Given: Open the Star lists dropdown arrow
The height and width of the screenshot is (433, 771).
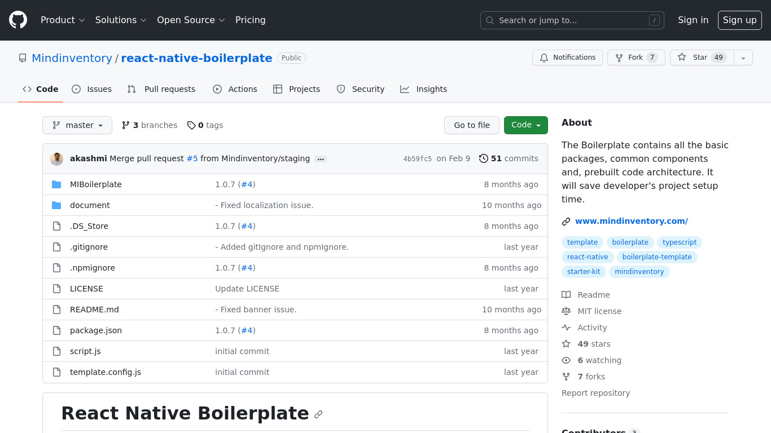Looking at the screenshot, I should (x=743, y=58).
